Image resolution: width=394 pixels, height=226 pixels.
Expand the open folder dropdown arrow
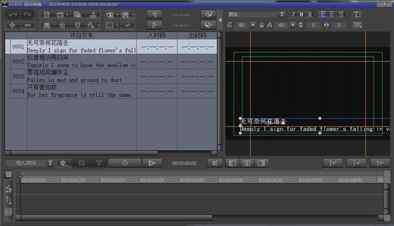click(x=67, y=15)
